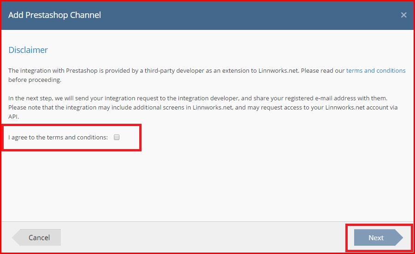Image resolution: width=415 pixels, height=254 pixels.
Task: Click the empty grey footer bar area
Action: (207, 237)
